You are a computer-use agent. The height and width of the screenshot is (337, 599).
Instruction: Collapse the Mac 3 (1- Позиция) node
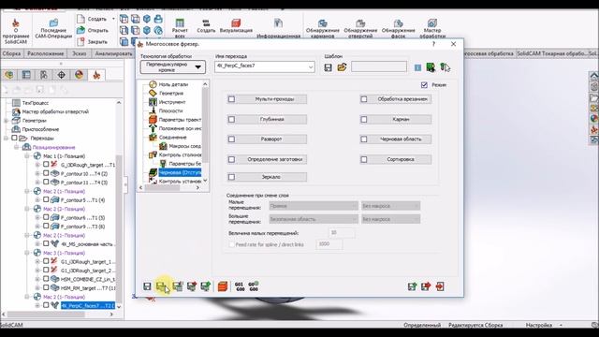click(x=27, y=253)
